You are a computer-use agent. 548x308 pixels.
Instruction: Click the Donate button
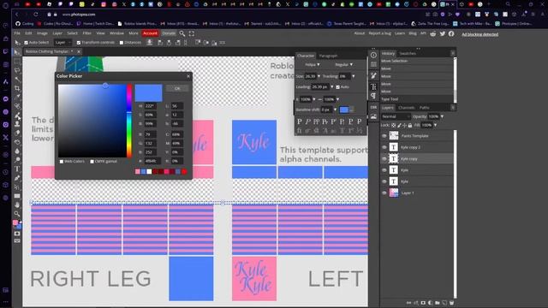pyautogui.click(x=169, y=33)
